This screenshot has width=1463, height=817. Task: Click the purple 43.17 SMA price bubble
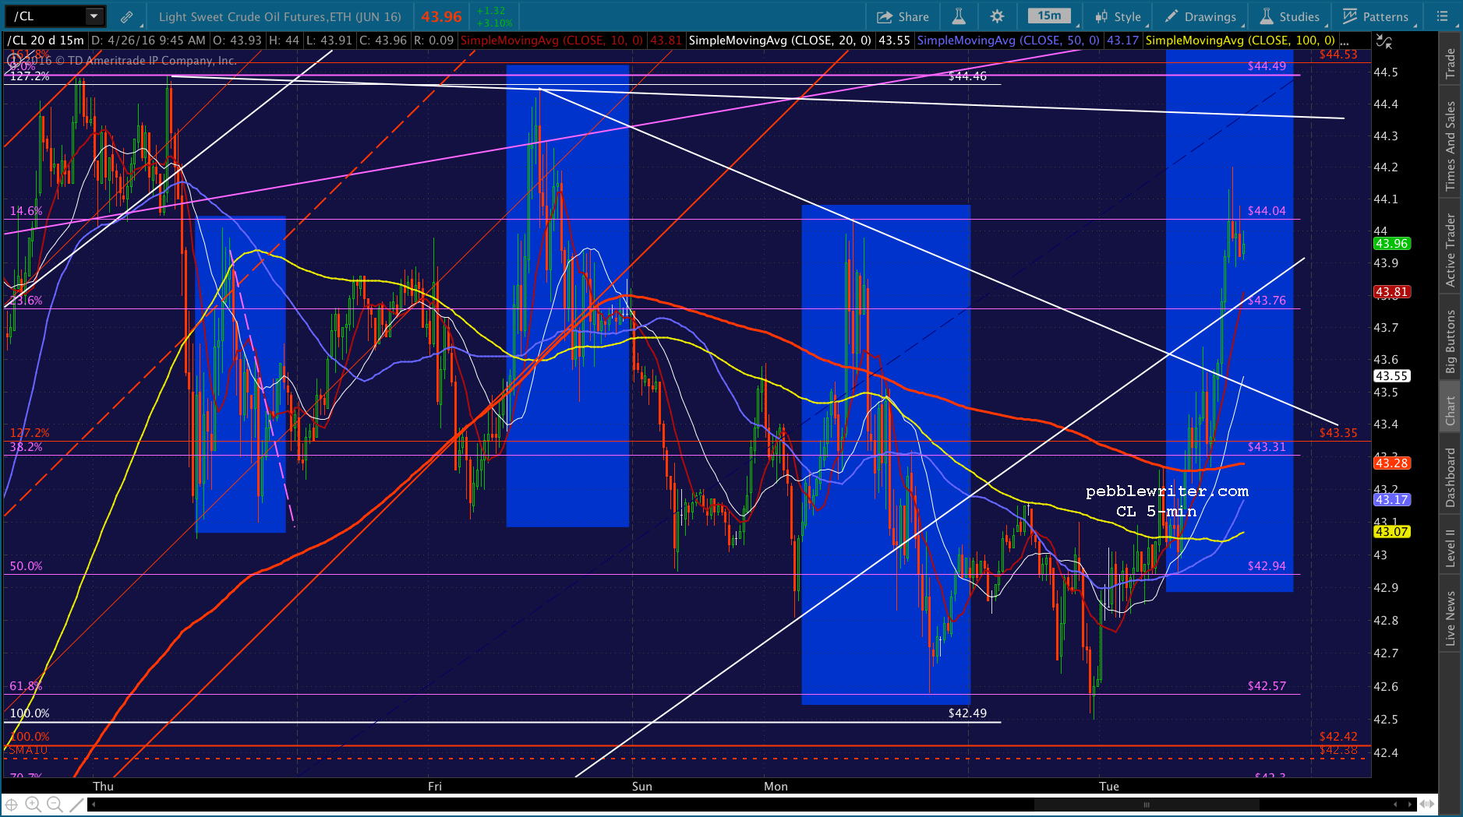(x=1391, y=500)
